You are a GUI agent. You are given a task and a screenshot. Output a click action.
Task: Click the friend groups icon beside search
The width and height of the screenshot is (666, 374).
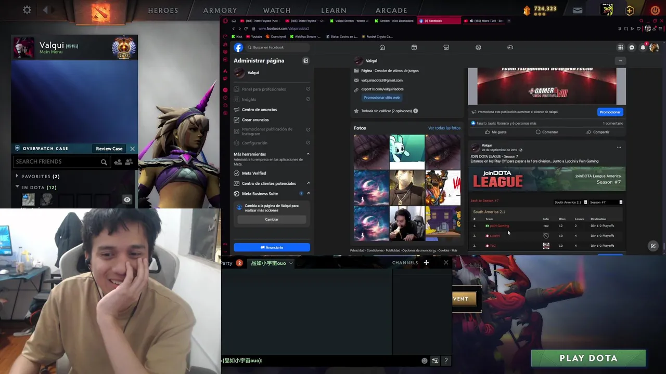click(129, 162)
